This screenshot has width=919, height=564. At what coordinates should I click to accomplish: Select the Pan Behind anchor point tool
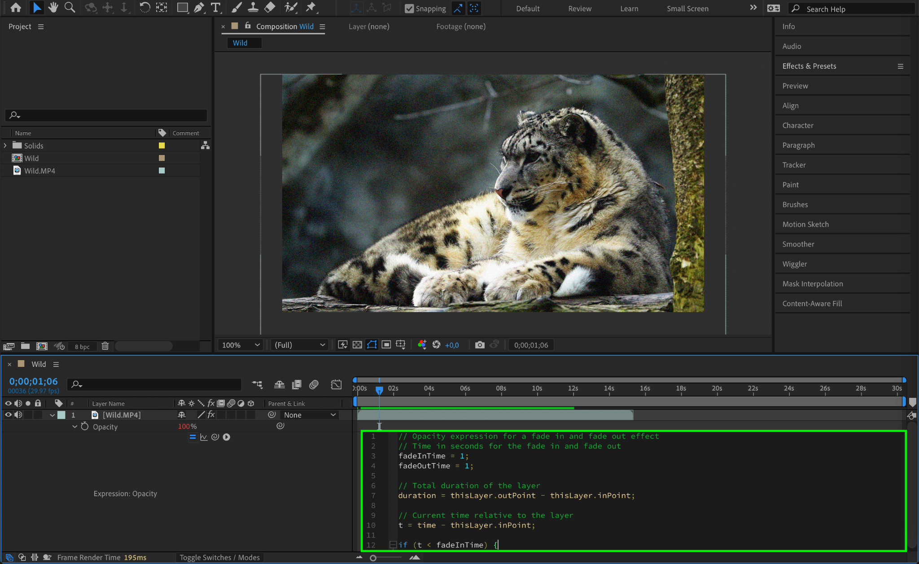(x=162, y=8)
